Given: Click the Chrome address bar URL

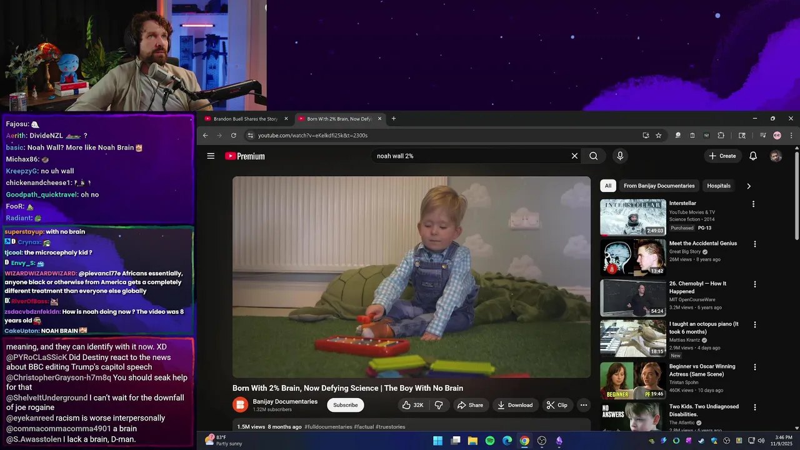Looking at the screenshot, I should point(312,135).
